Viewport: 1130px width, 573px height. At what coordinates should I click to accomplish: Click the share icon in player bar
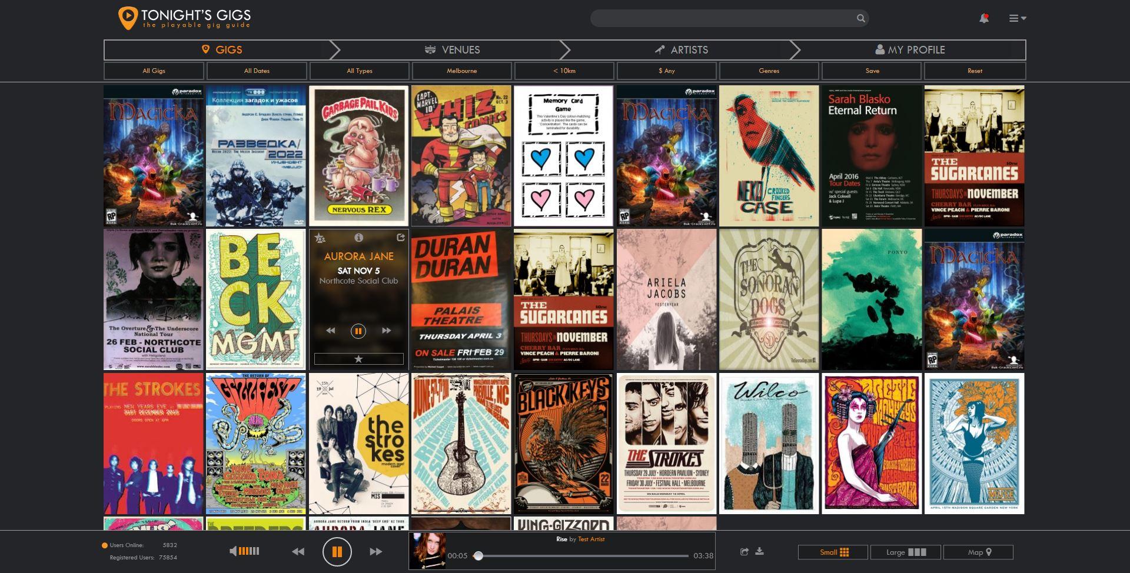tap(745, 551)
